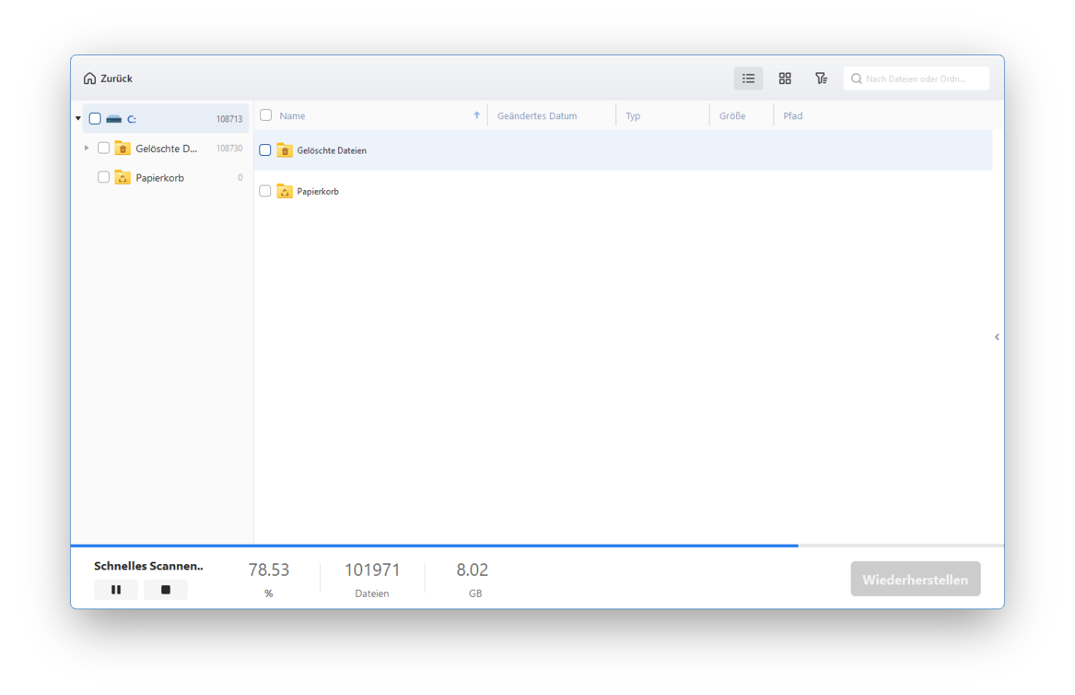Select Papierkorb row in file list
Screen dimensions: 1075x695
[x=623, y=191]
